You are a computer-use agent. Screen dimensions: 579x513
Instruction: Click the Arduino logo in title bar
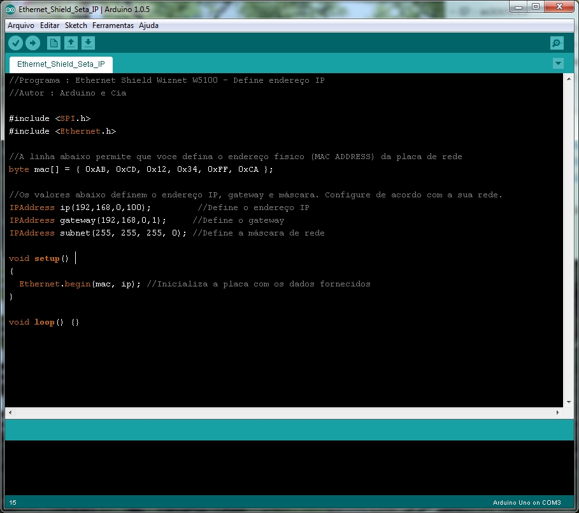click(10, 10)
